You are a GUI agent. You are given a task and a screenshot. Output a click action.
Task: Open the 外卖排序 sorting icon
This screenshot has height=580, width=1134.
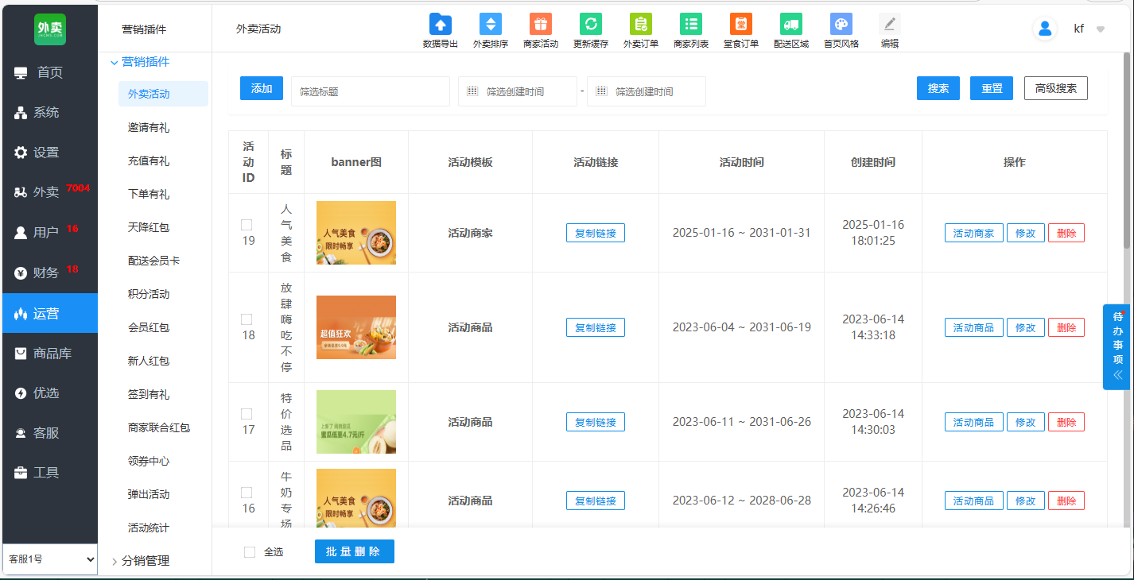coord(490,24)
